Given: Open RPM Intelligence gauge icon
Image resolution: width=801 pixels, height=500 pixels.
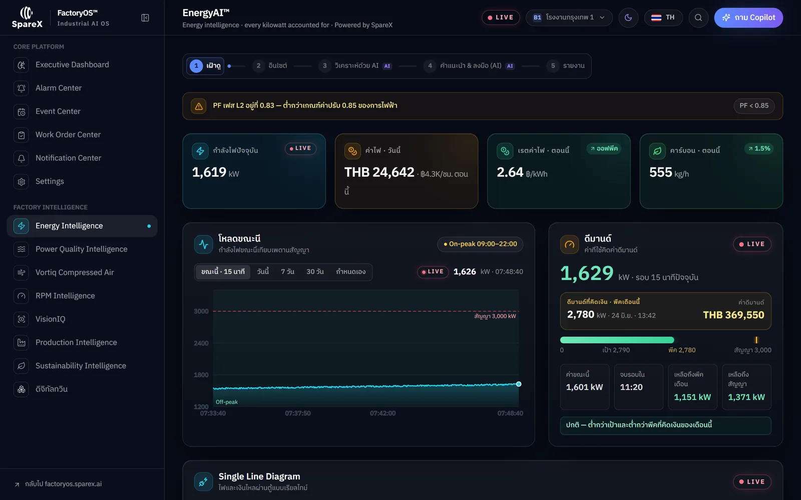Looking at the screenshot, I should pos(22,296).
